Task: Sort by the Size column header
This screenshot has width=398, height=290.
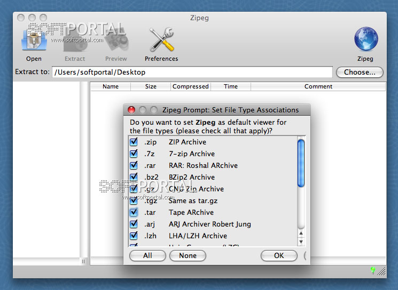Action: pyautogui.click(x=151, y=86)
